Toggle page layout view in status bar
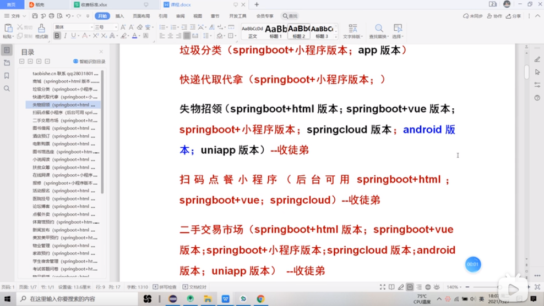The height and width of the screenshot is (306, 544). (410, 287)
